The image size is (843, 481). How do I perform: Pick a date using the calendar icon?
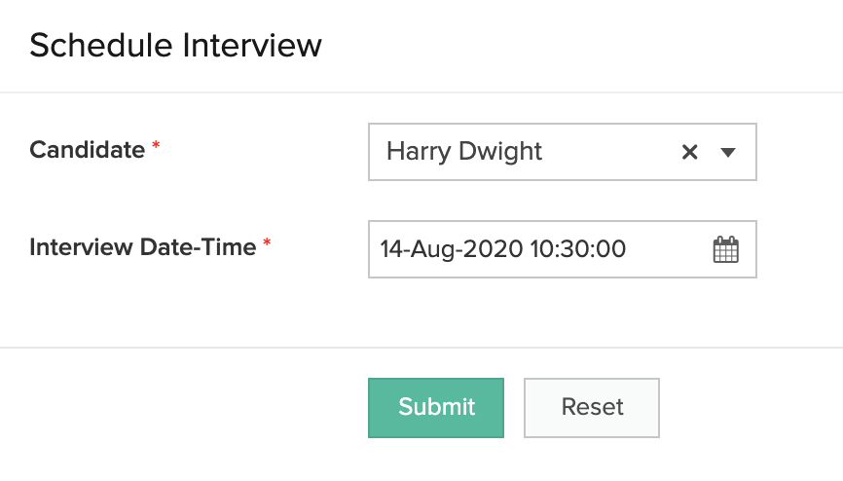coord(726,250)
